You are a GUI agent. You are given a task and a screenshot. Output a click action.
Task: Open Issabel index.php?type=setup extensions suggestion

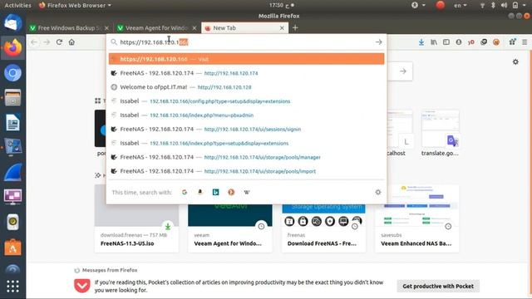(246, 143)
